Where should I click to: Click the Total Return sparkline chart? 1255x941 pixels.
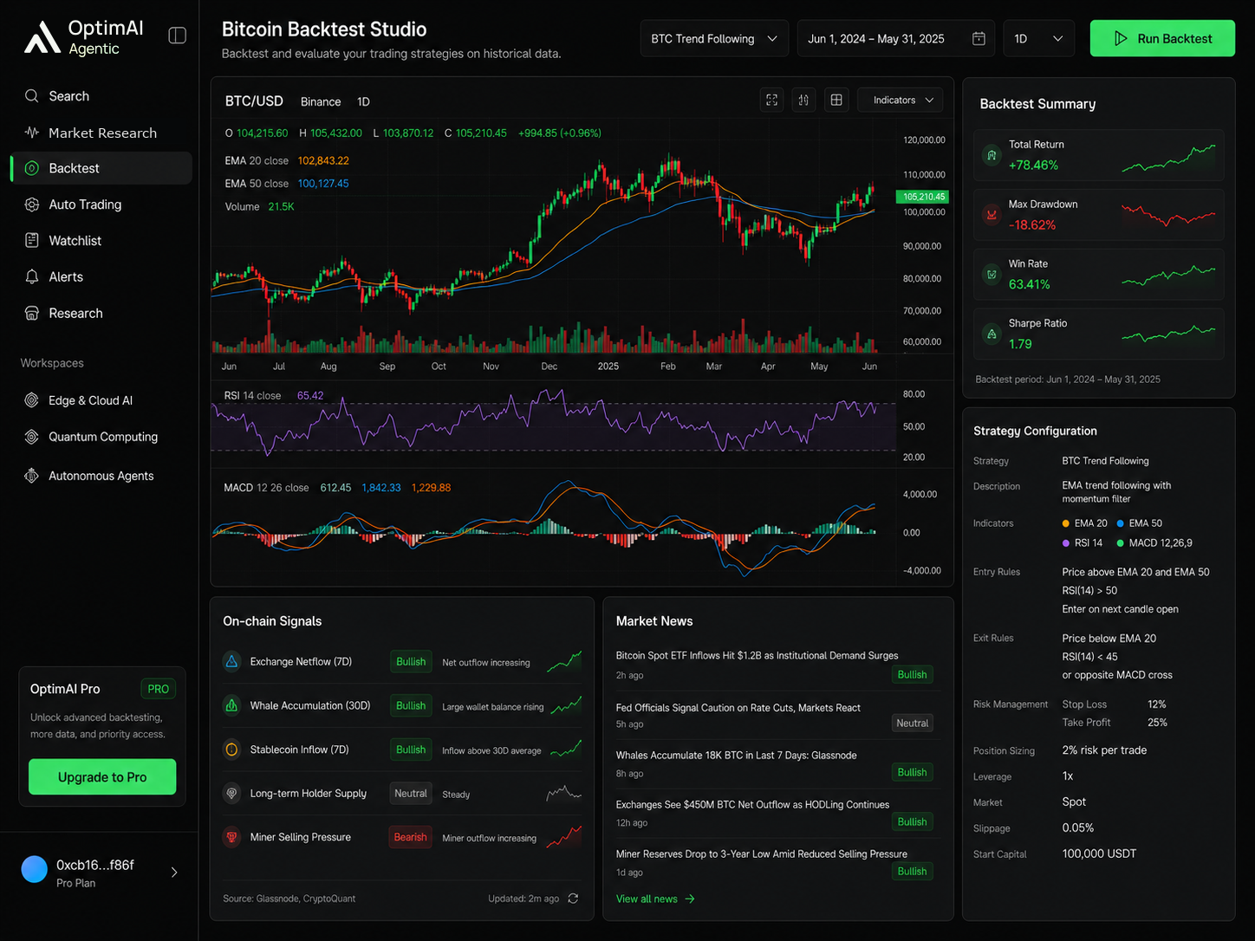pyautogui.click(x=1168, y=159)
